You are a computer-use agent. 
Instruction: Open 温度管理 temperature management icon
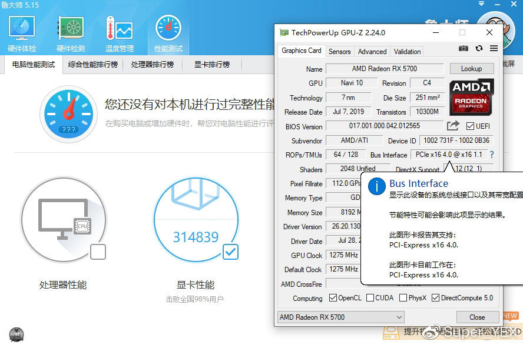[x=120, y=34]
